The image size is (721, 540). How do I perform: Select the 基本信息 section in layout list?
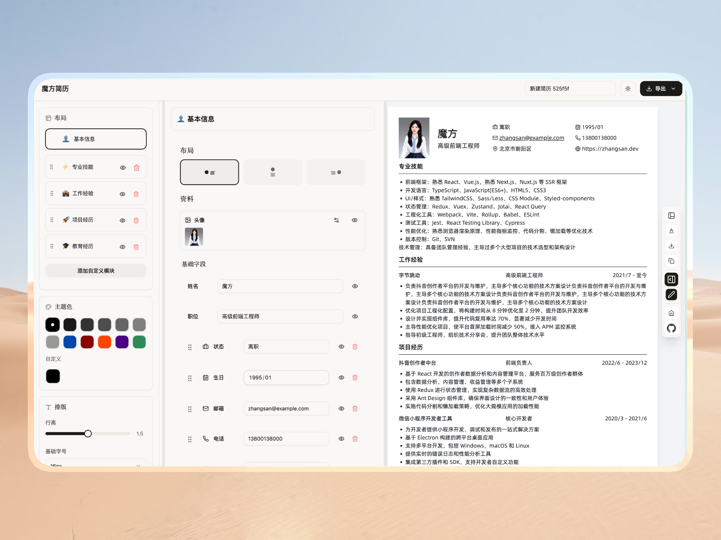click(96, 139)
